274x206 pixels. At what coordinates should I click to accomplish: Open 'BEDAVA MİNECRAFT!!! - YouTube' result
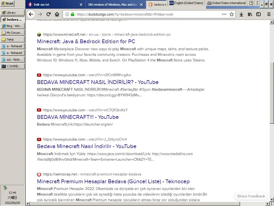pyautogui.click(x=78, y=117)
